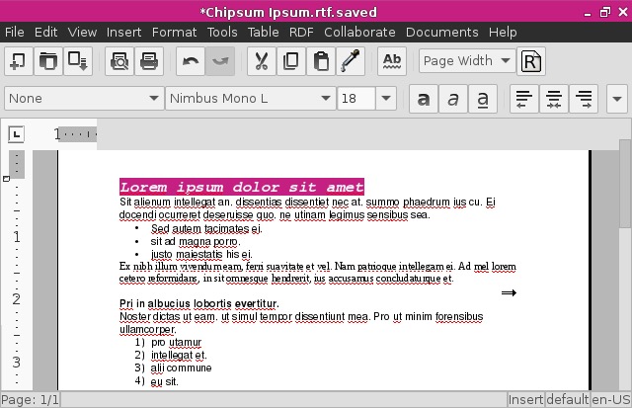Viewport: 632px width, 408px height.
Task: Click the Open file icon
Action: coord(46,60)
